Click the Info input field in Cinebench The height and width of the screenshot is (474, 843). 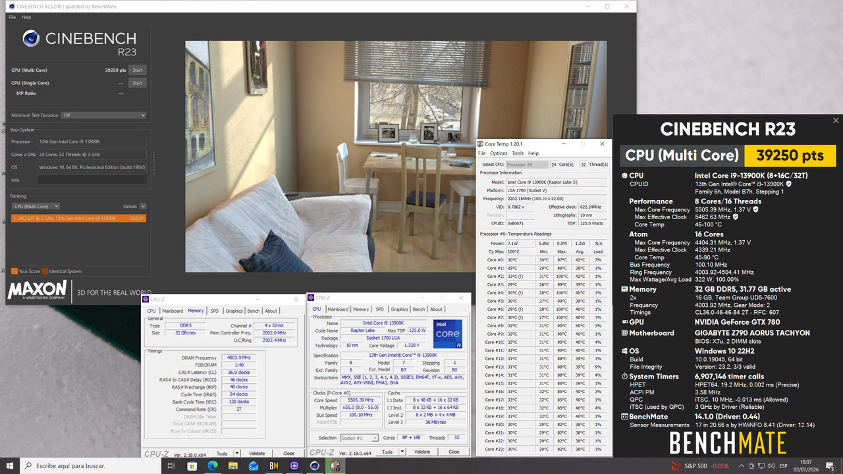(x=92, y=180)
